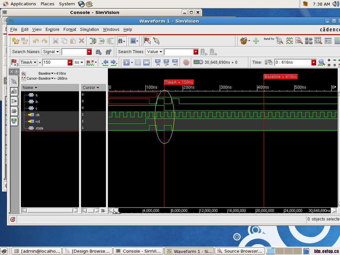Click the Cut scissors icon in toolbar

click(x=55, y=41)
